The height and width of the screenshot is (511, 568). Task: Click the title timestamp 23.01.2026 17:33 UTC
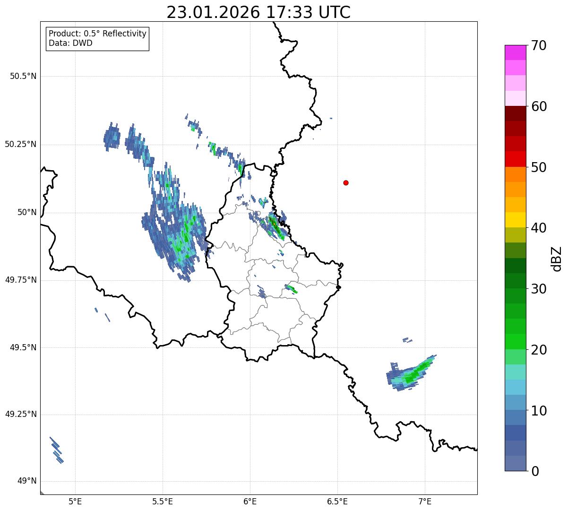click(x=258, y=12)
